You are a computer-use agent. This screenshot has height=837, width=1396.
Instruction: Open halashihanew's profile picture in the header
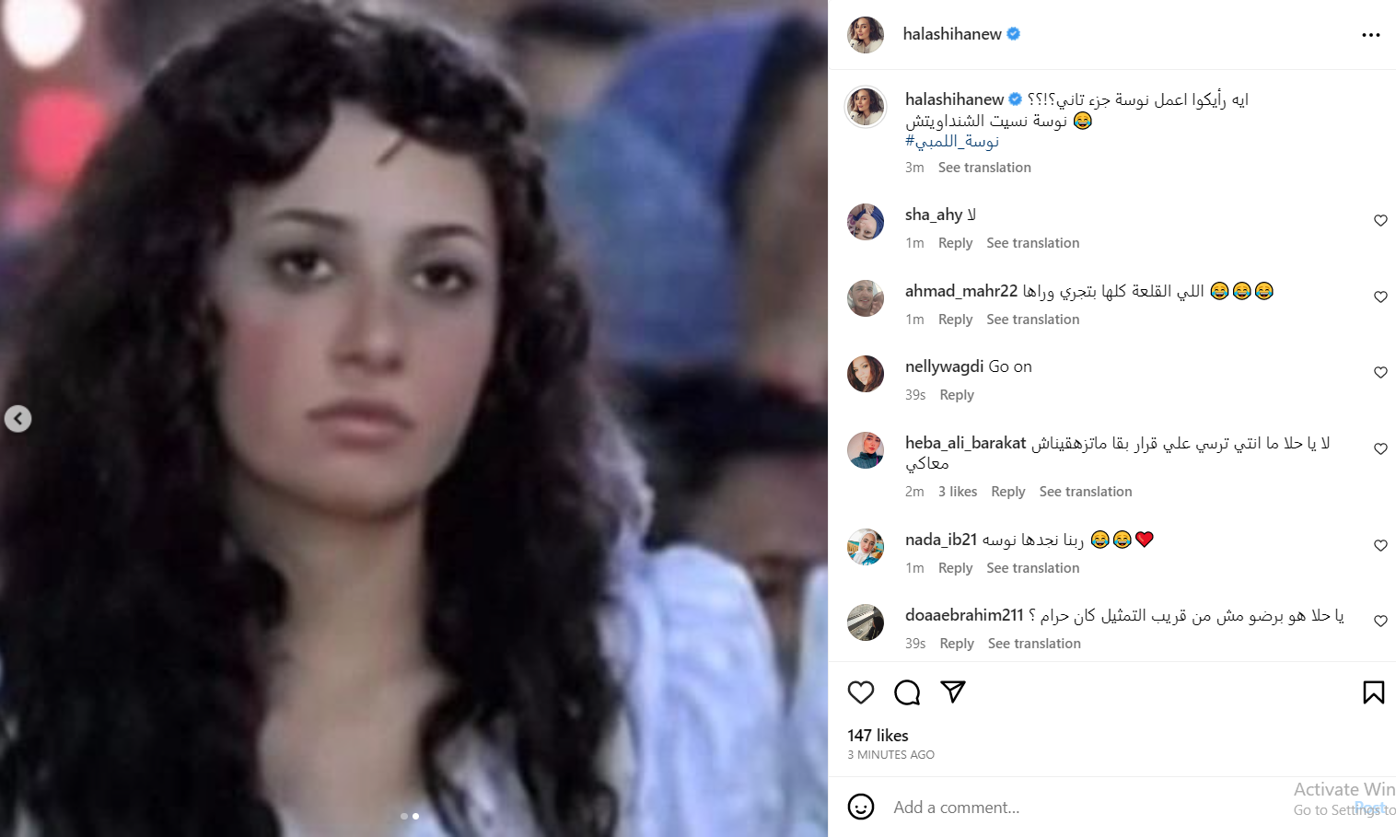(866, 35)
